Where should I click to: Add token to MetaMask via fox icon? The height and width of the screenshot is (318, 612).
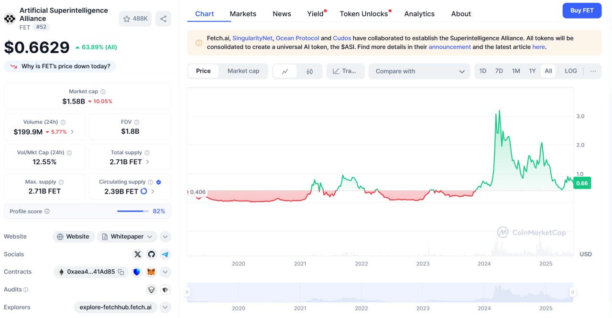pyautogui.click(x=151, y=272)
